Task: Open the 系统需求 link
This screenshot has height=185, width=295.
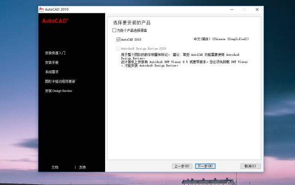Action: coord(52,72)
